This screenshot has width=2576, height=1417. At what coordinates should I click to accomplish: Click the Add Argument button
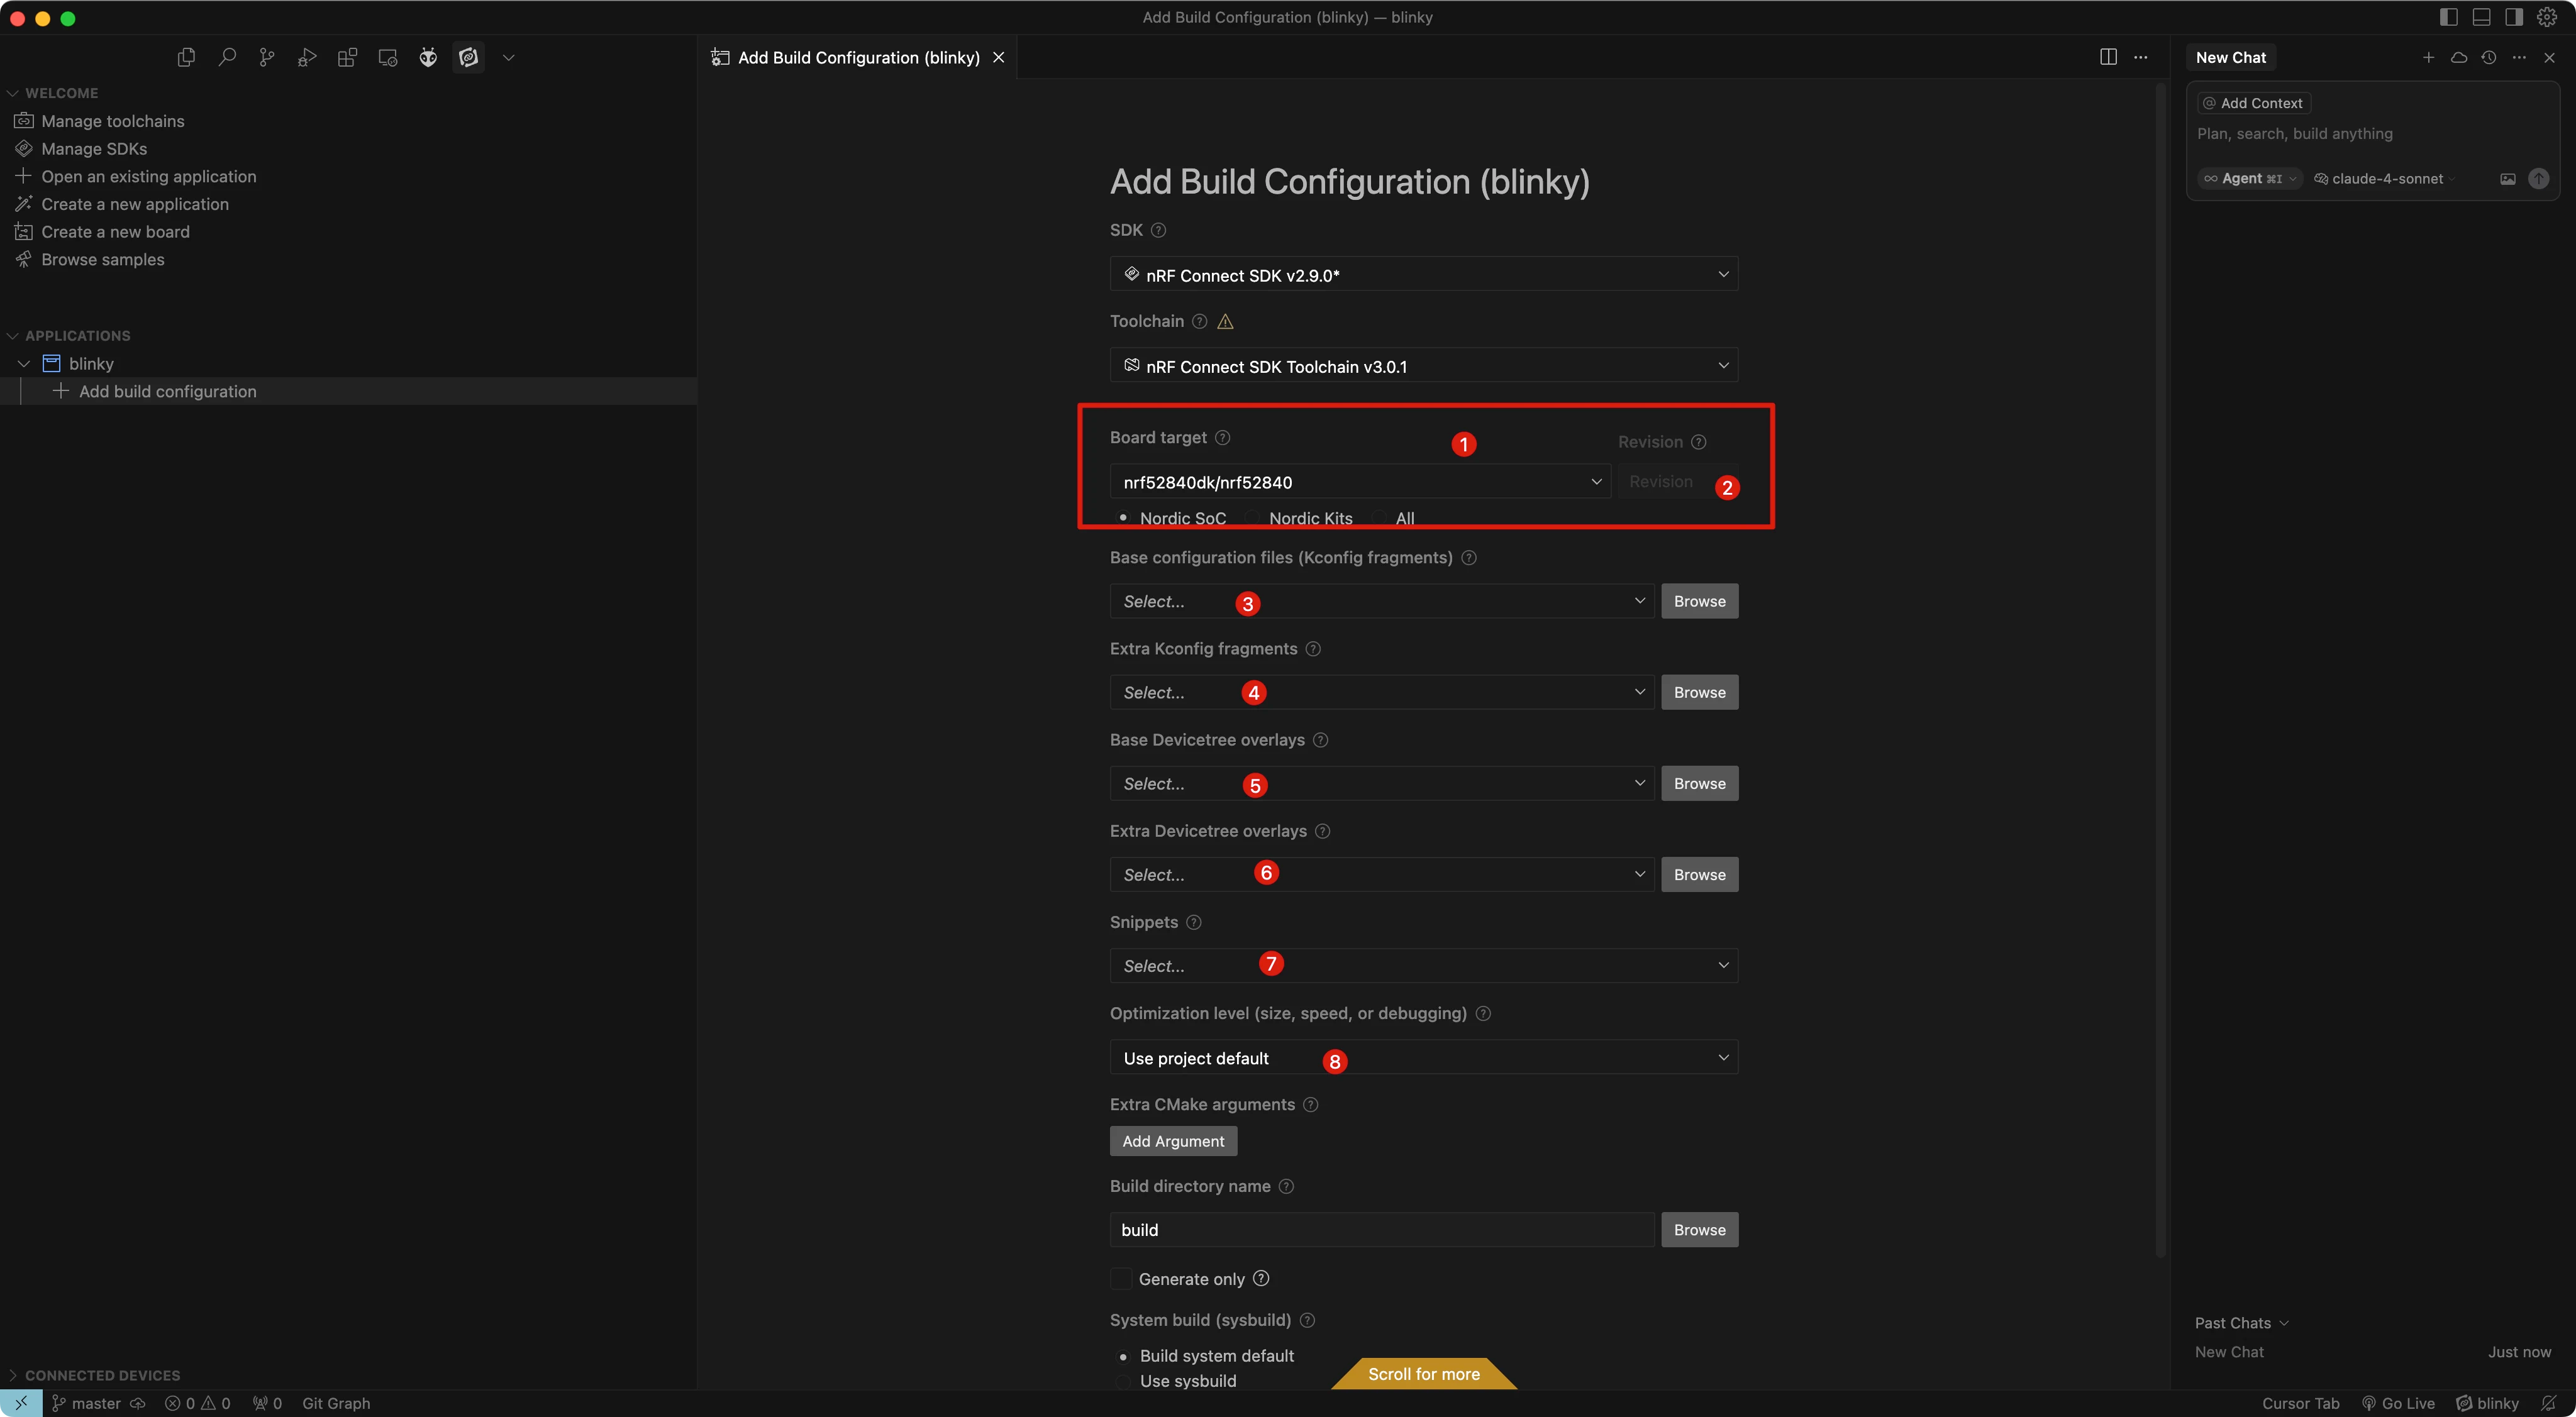click(1172, 1141)
